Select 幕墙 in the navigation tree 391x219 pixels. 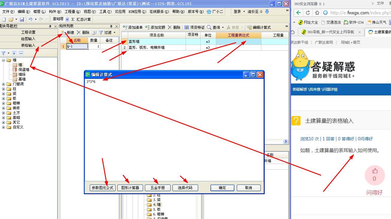point(22,79)
